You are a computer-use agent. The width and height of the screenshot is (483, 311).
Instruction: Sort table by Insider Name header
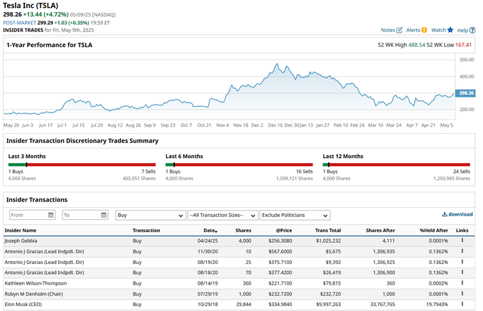coord(20,231)
